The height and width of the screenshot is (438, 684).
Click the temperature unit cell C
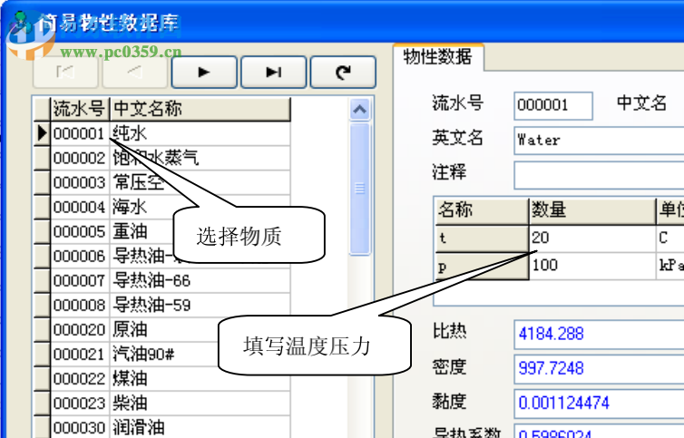(670, 238)
